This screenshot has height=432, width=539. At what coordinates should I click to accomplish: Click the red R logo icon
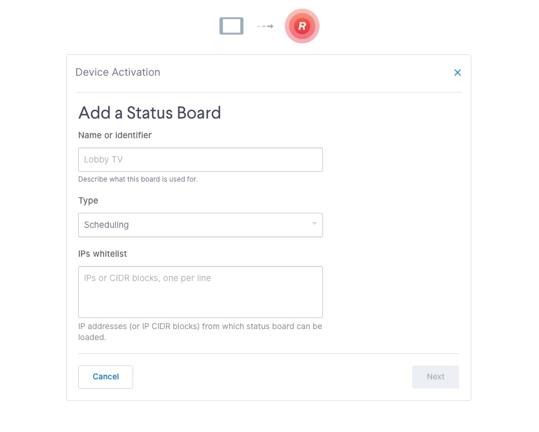[x=302, y=26]
